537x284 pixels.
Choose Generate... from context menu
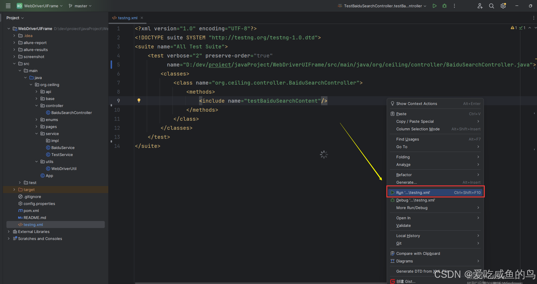pyautogui.click(x=435, y=182)
